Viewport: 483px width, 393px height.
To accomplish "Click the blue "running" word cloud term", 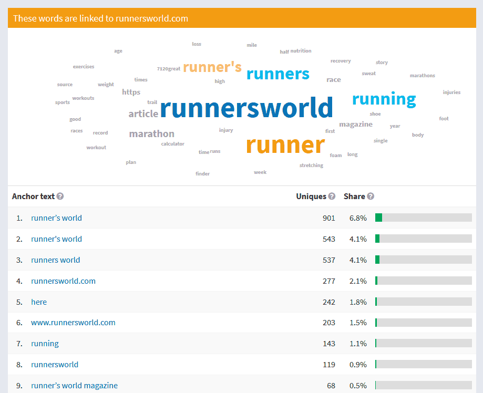I will 384,99.
